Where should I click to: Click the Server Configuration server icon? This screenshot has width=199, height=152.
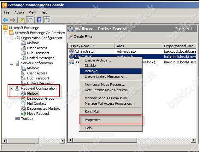pyautogui.click(x=17, y=63)
